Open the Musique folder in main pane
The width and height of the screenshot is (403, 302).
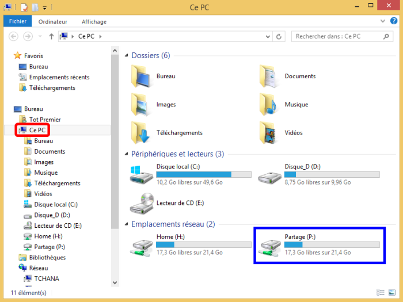(283, 105)
